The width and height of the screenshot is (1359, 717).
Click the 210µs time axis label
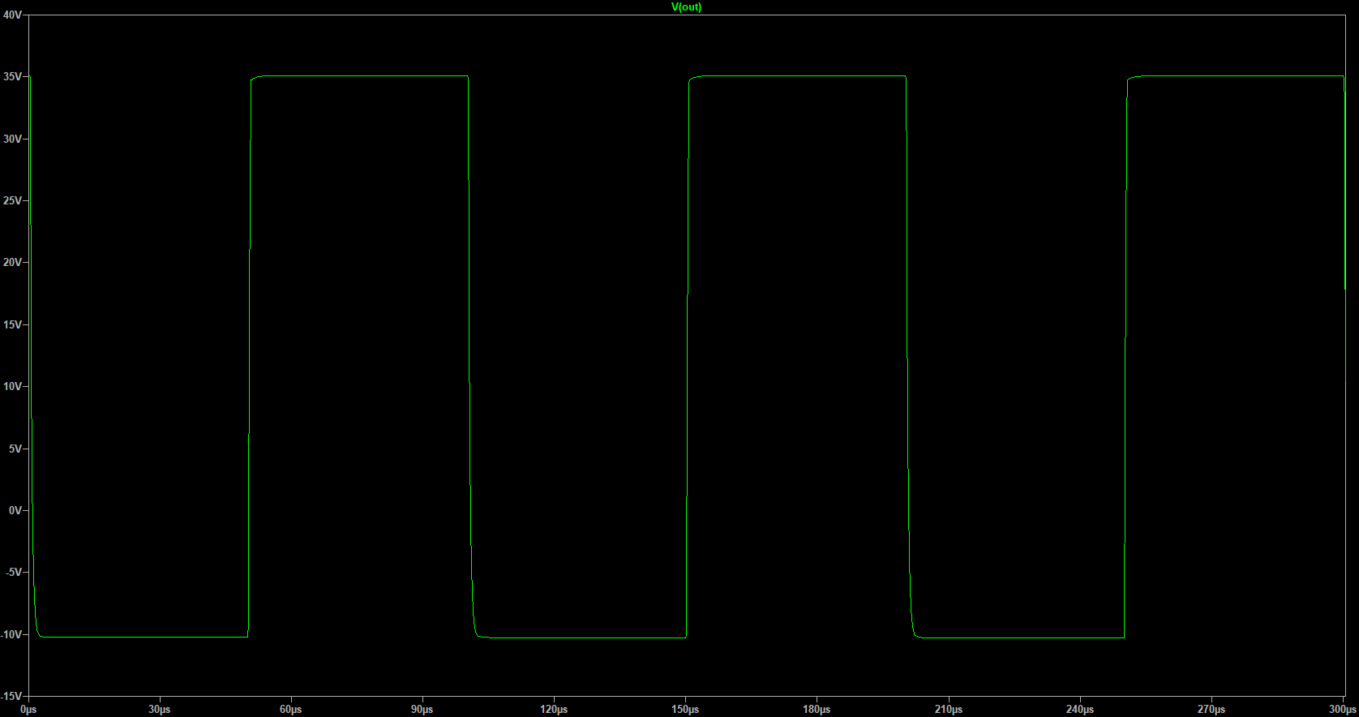click(x=949, y=710)
